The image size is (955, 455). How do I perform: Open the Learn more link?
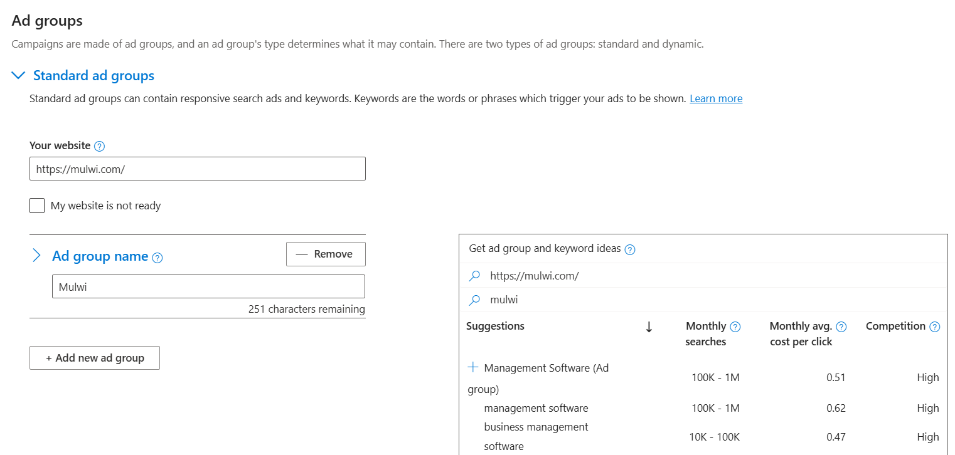[716, 98]
